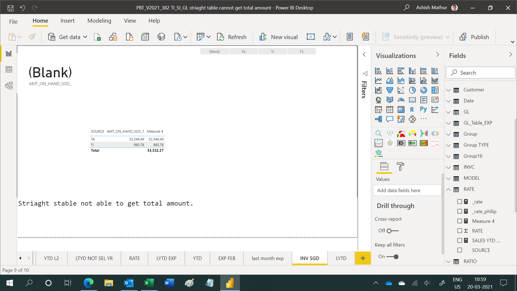This screenshot has height=291, width=517.
Task: Click the Text box icon in ribbon
Action: coord(310,37)
